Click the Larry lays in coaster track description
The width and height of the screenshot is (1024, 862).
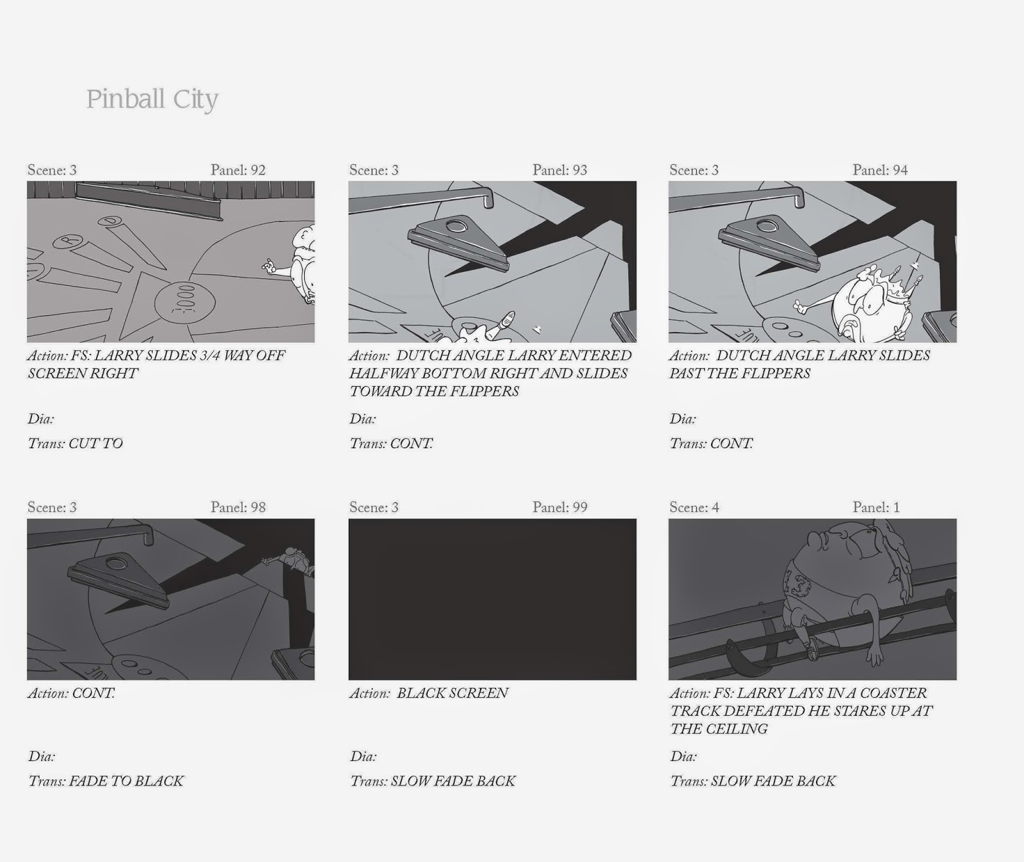[x=801, y=711]
